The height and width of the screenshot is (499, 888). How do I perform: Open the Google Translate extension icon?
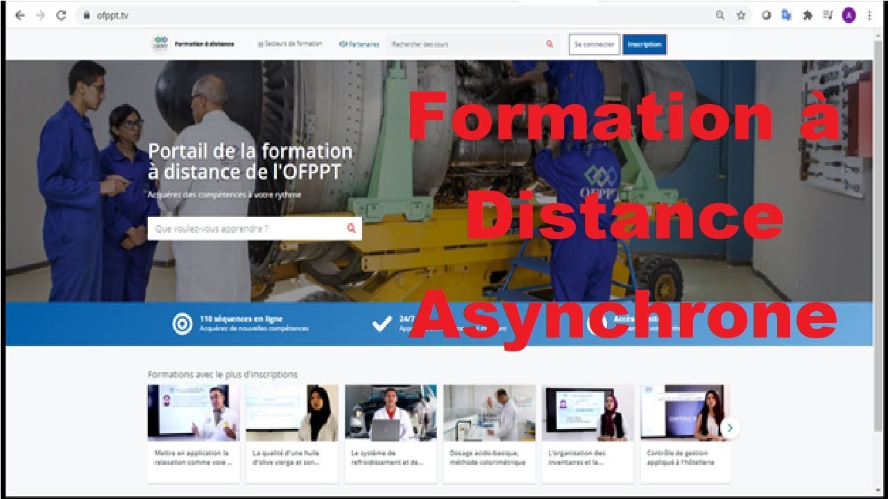[787, 15]
